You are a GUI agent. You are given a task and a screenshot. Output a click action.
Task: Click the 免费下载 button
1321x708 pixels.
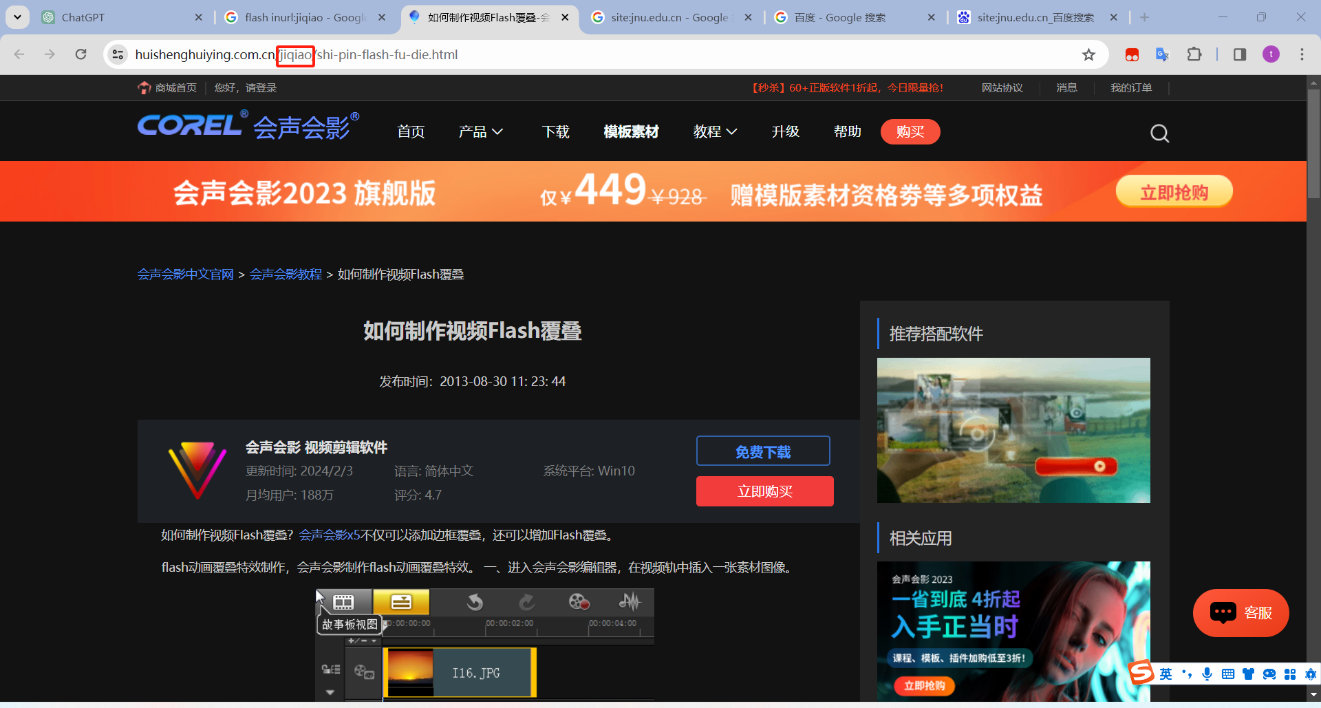[x=763, y=451]
